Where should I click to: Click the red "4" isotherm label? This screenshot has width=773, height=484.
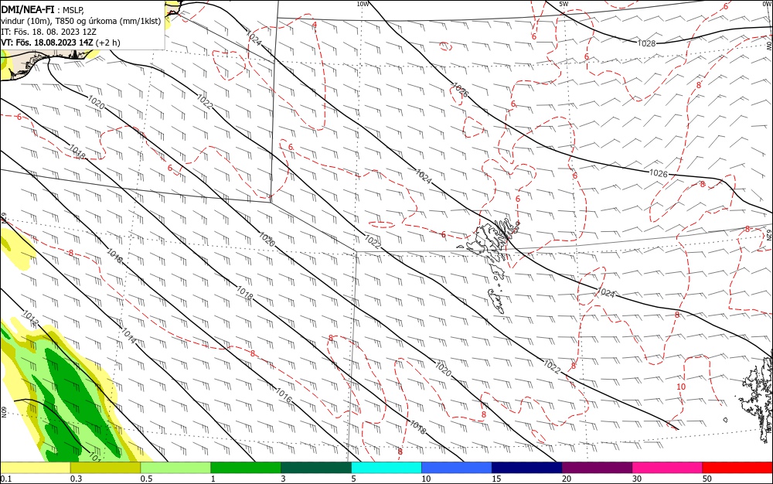click(x=315, y=25)
